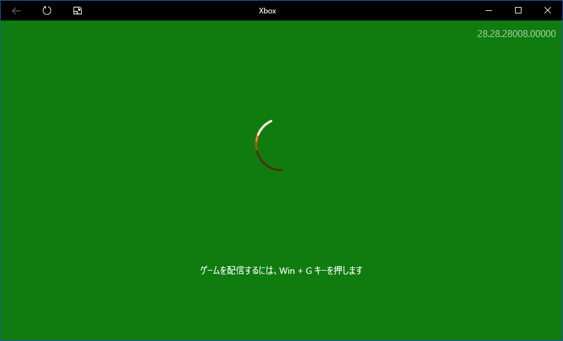Viewport: 563px width, 341px height.
Task: Close the Xbox window
Action: [x=548, y=10]
